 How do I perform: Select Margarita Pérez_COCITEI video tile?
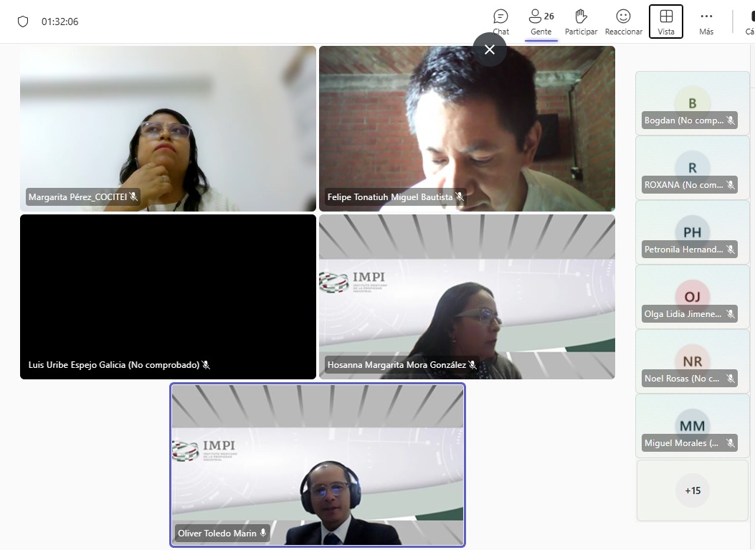pyautogui.click(x=168, y=128)
